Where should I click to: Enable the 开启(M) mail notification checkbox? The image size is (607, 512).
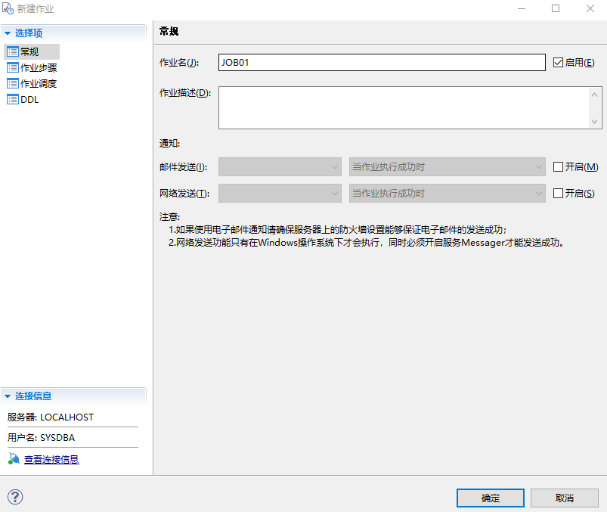click(x=557, y=166)
